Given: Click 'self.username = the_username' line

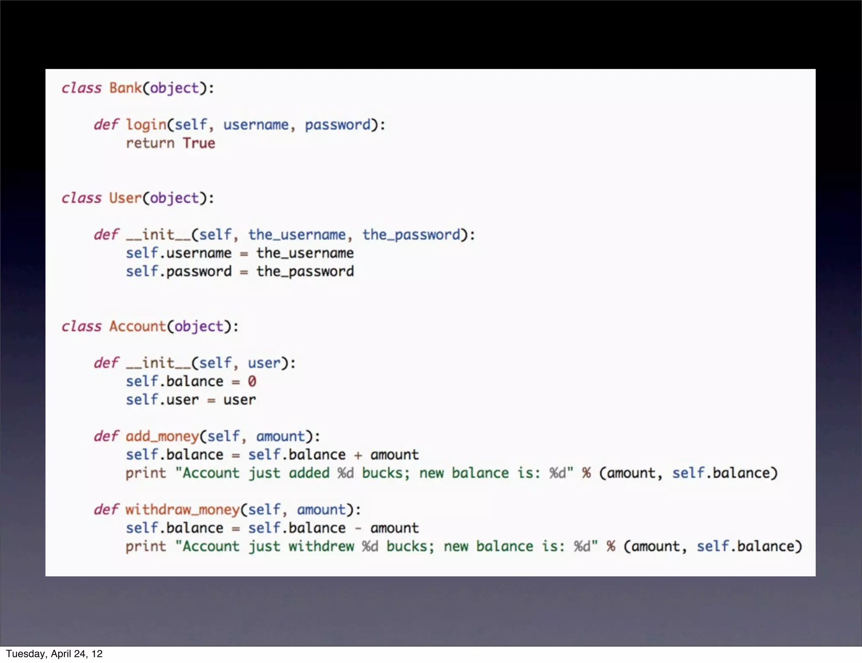Looking at the screenshot, I should [239, 253].
